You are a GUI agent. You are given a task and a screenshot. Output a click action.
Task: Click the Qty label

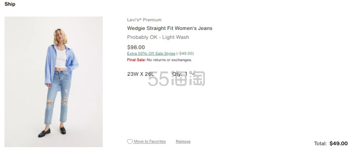pyautogui.click(x=177, y=74)
